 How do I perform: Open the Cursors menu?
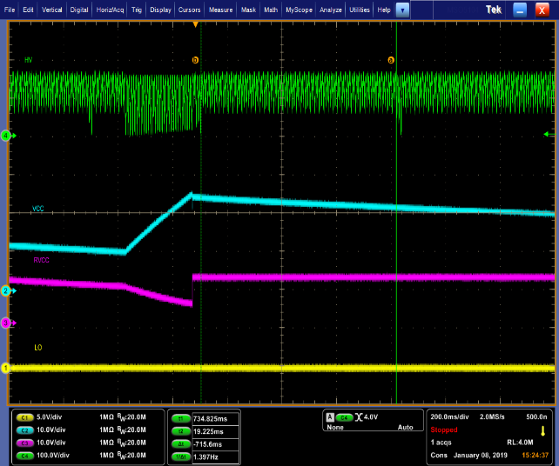point(189,9)
